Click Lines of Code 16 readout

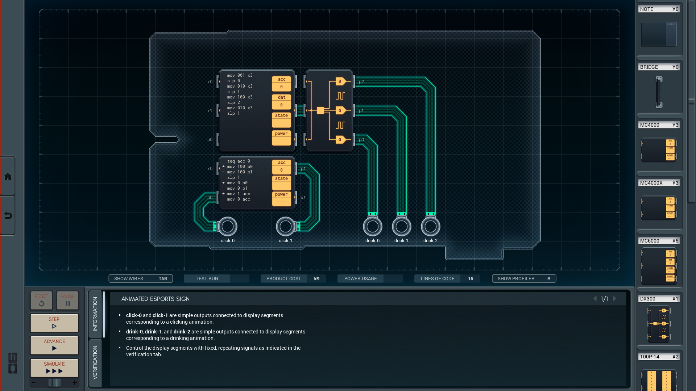447,278
